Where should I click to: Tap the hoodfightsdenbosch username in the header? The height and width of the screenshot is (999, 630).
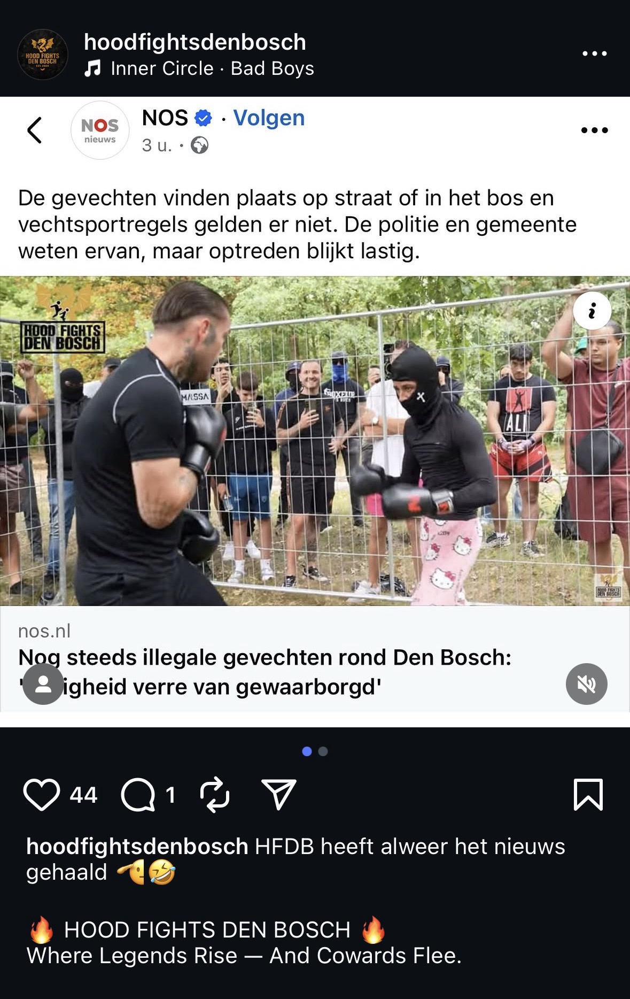click(x=195, y=42)
